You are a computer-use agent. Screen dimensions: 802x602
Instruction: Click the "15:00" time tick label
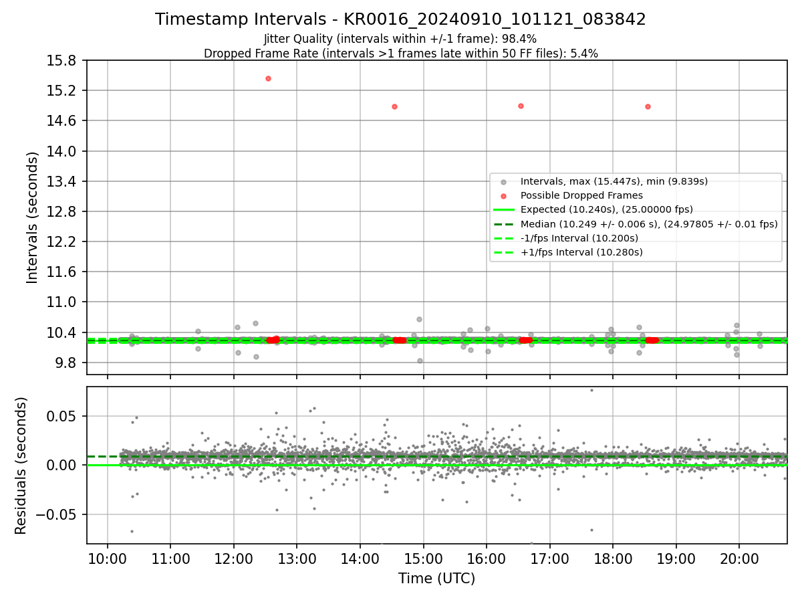[423, 559]
